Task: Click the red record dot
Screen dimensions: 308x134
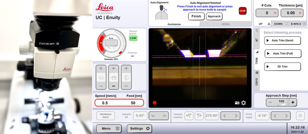Action: coord(155,103)
